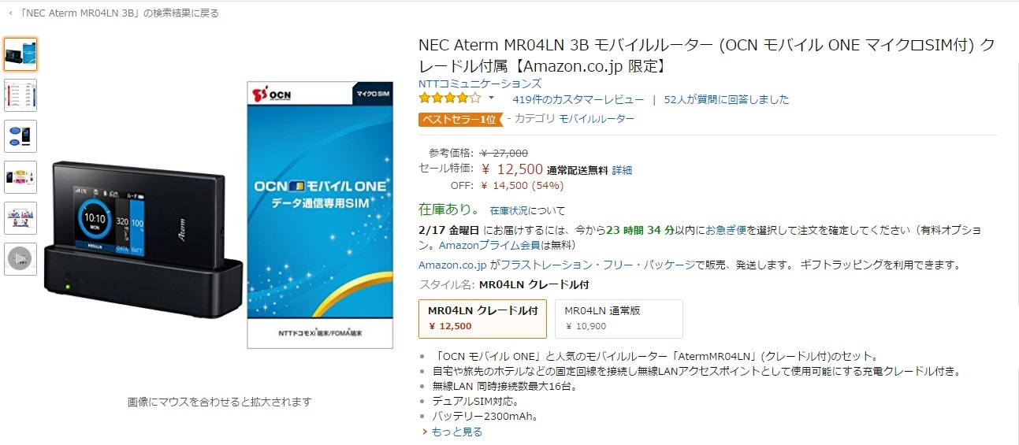
Task: Click the ベストセラー1位 badge
Action: coord(459,119)
